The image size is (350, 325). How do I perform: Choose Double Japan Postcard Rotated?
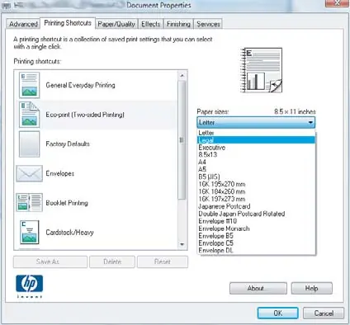point(256,214)
